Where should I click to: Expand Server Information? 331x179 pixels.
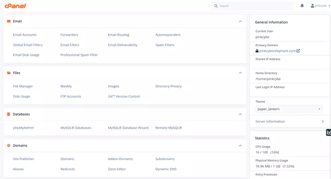point(290,121)
